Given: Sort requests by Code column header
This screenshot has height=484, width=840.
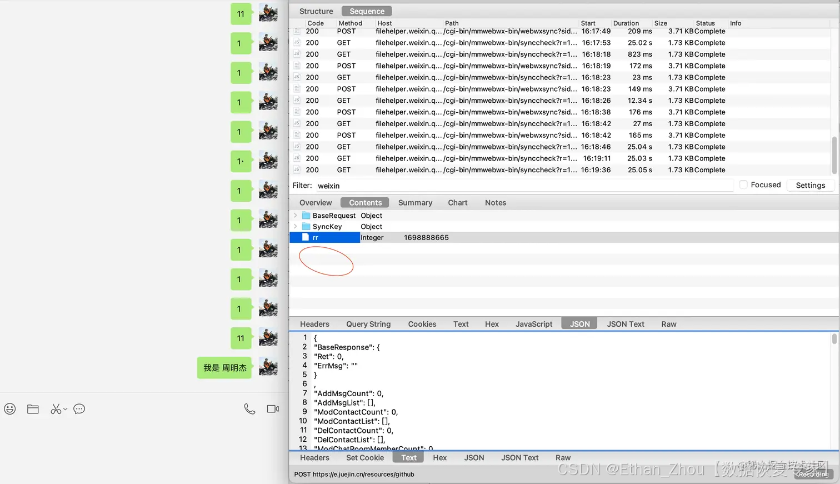Looking at the screenshot, I should point(316,23).
